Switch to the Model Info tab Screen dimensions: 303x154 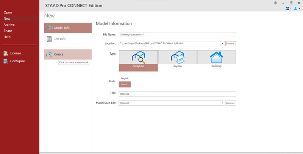(68, 28)
